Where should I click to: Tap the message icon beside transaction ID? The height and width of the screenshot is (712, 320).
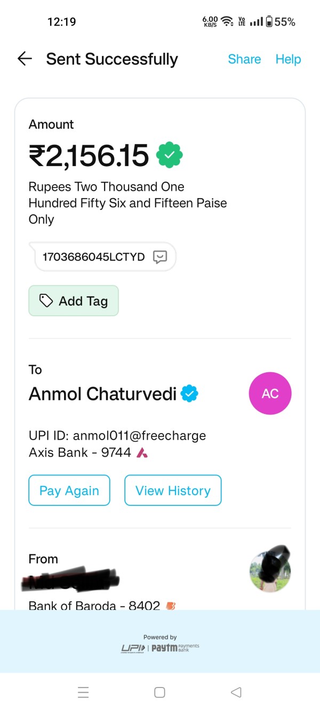click(159, 257)
